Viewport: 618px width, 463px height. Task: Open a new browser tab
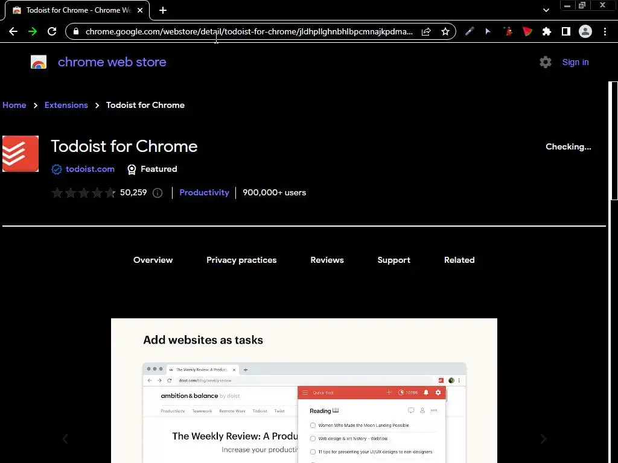click(x=163, y=10)
